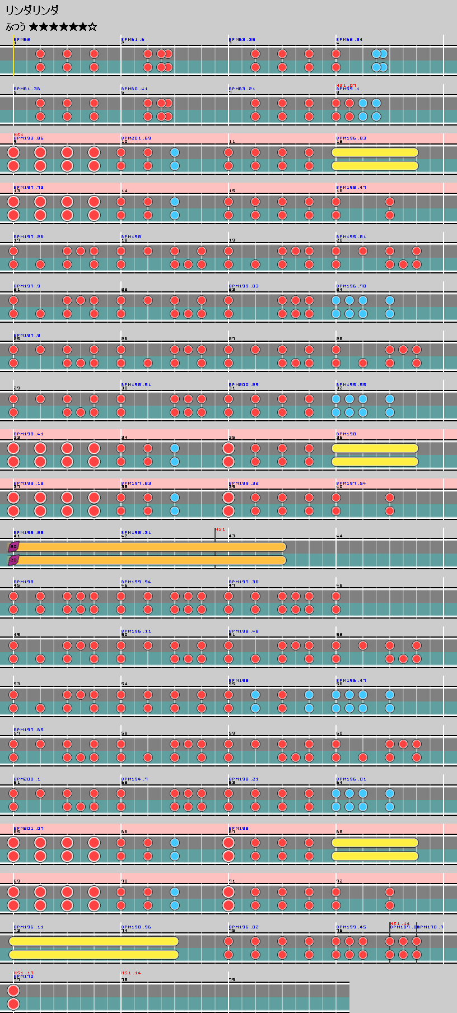The image size is (457, 1013).
Task: Click the purple balloon icon in measure 41's bottom lane
Action: (13, 560)
